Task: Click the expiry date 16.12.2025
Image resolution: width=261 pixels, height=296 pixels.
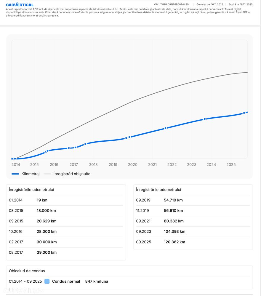Action: tap(246, 4)
